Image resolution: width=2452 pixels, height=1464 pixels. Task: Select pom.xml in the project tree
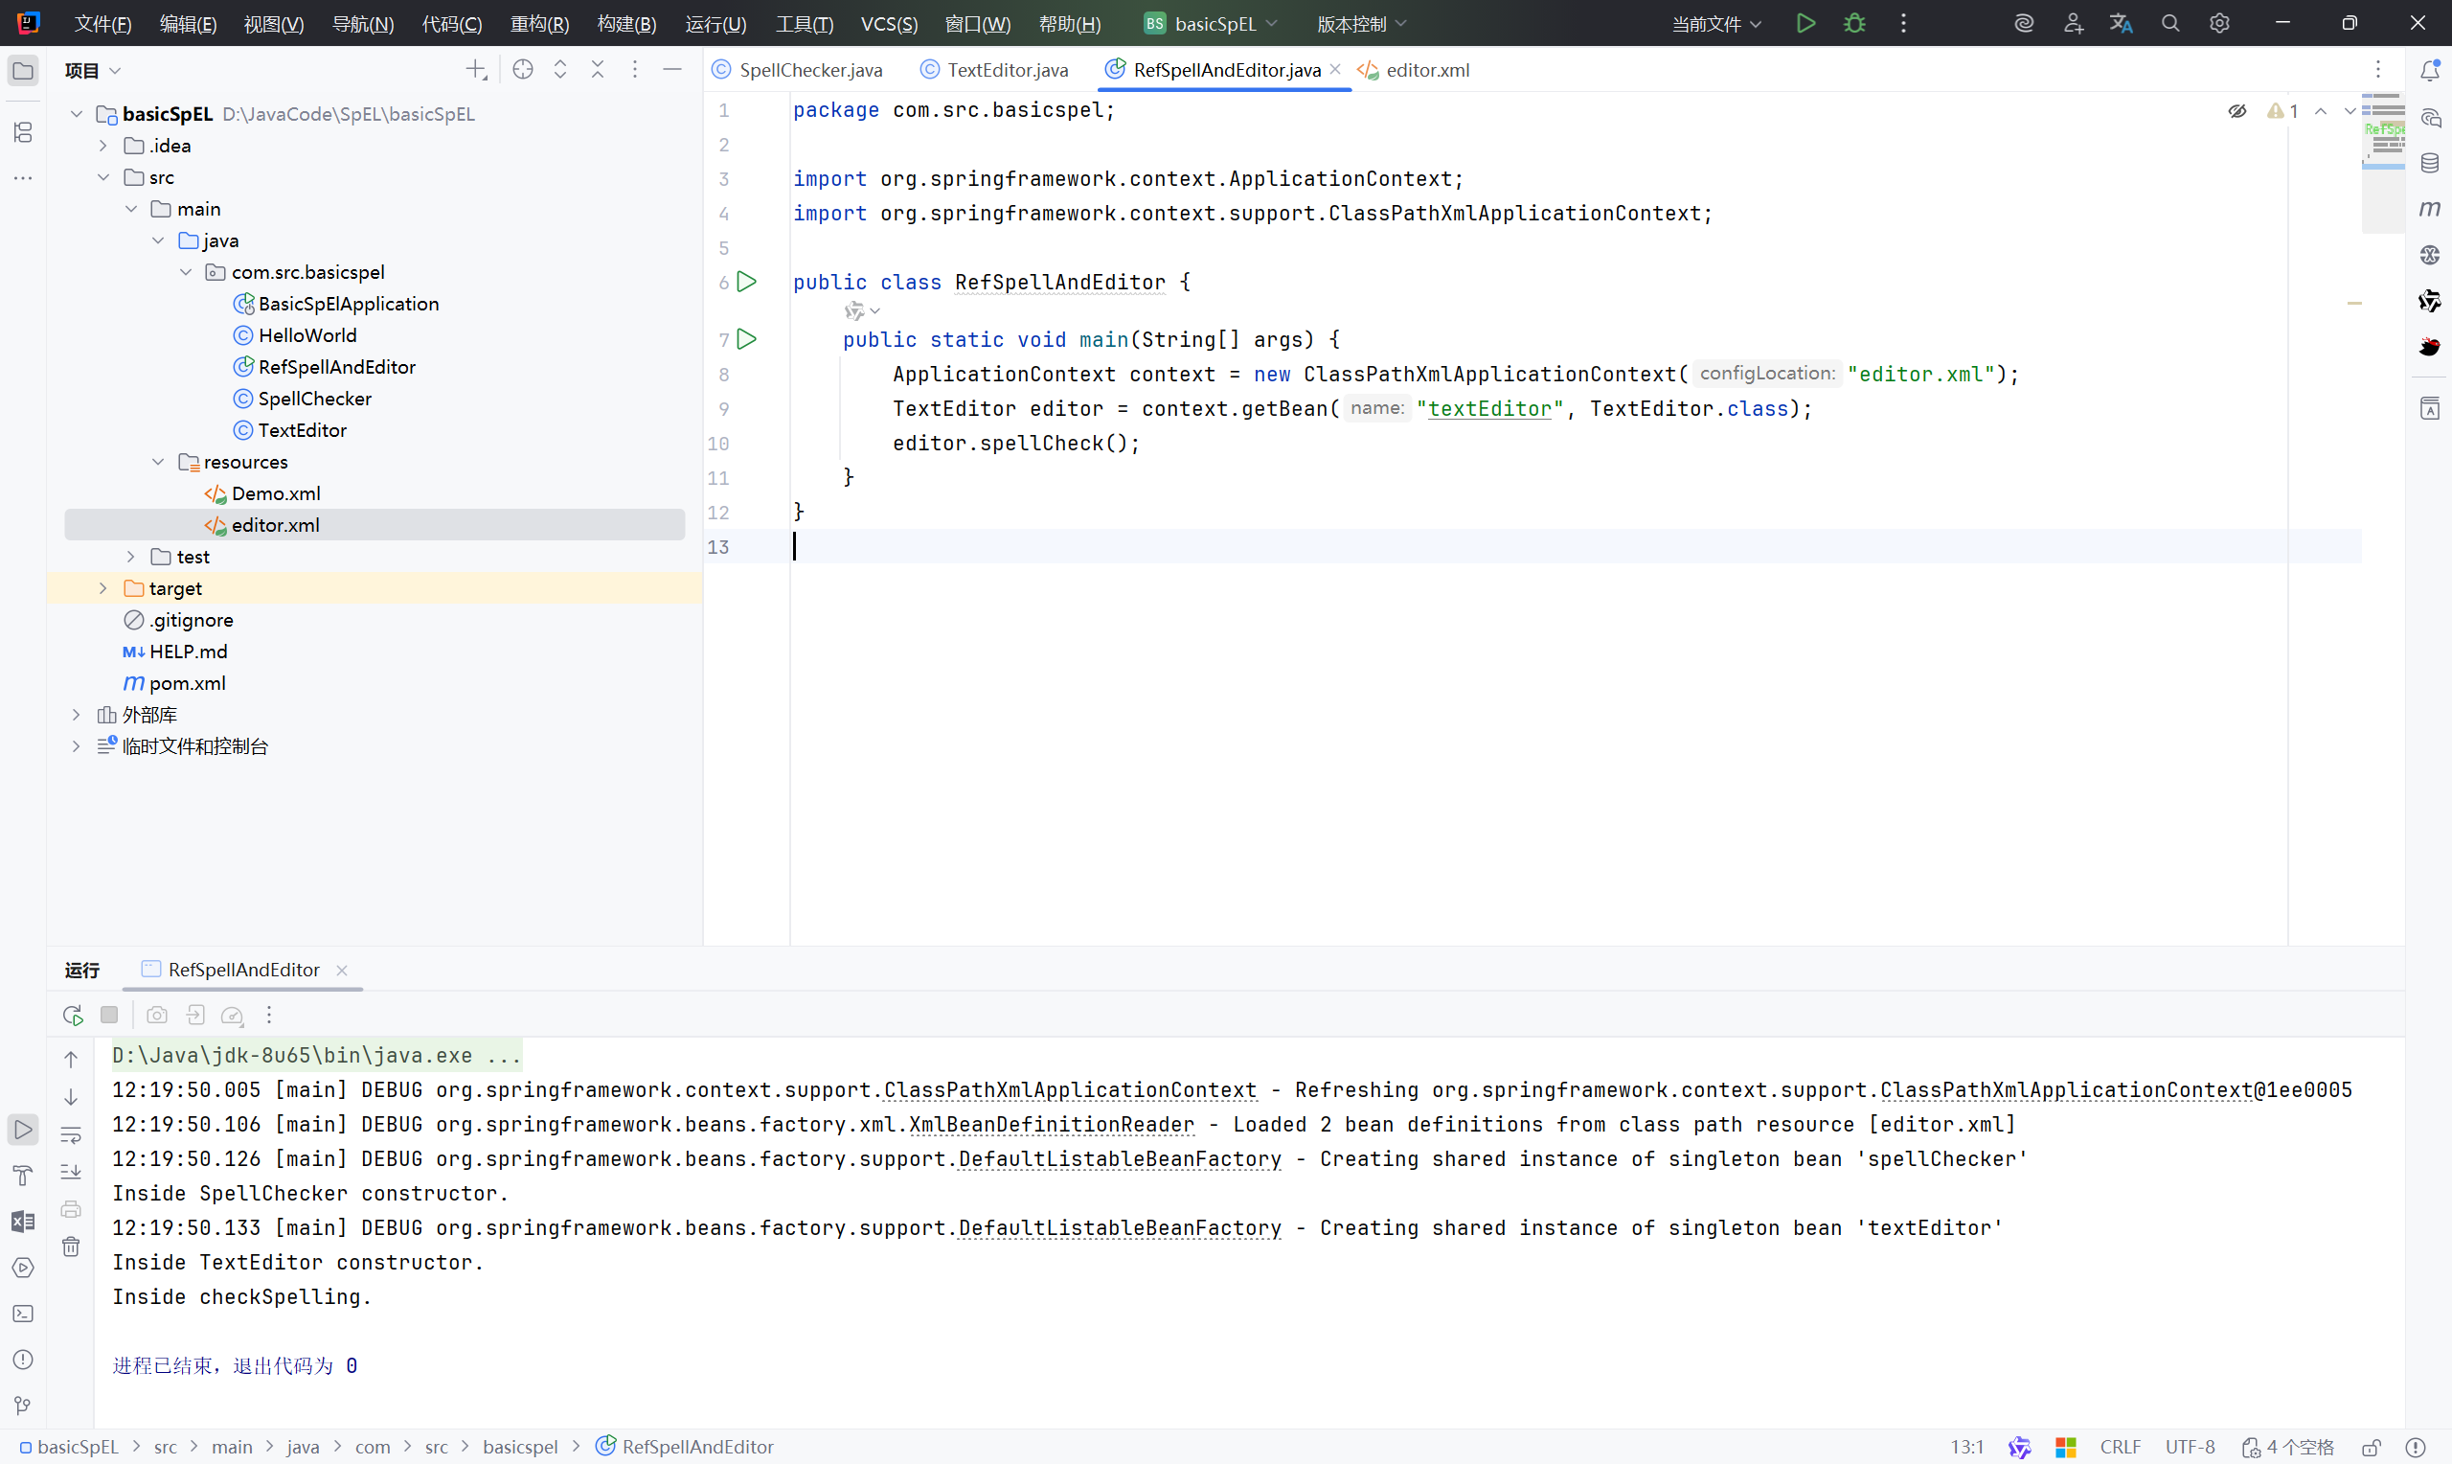188,683
